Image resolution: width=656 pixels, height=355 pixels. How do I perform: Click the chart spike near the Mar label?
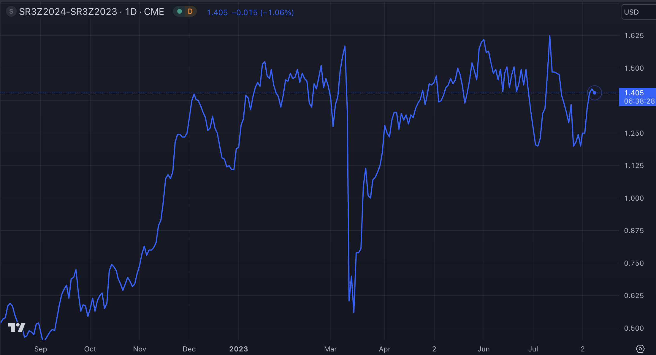click(345, 46)
